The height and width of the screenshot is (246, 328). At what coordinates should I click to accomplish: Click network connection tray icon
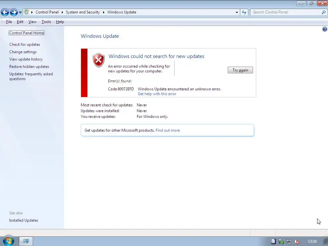[289, 242]
